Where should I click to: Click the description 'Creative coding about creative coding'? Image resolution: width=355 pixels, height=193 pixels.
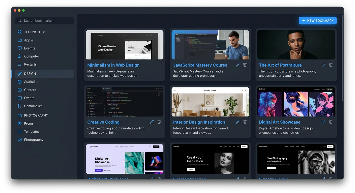(116, 128)
